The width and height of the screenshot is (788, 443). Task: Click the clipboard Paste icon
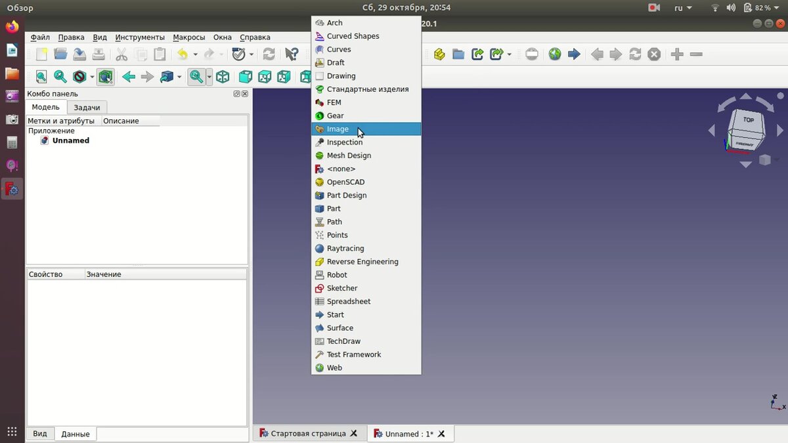pos(160,54)
